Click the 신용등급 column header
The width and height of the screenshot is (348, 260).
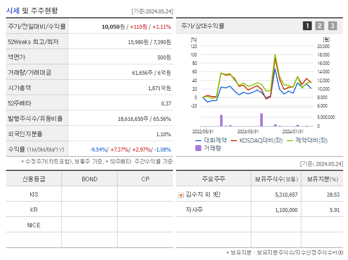click(x=34, y=179)
